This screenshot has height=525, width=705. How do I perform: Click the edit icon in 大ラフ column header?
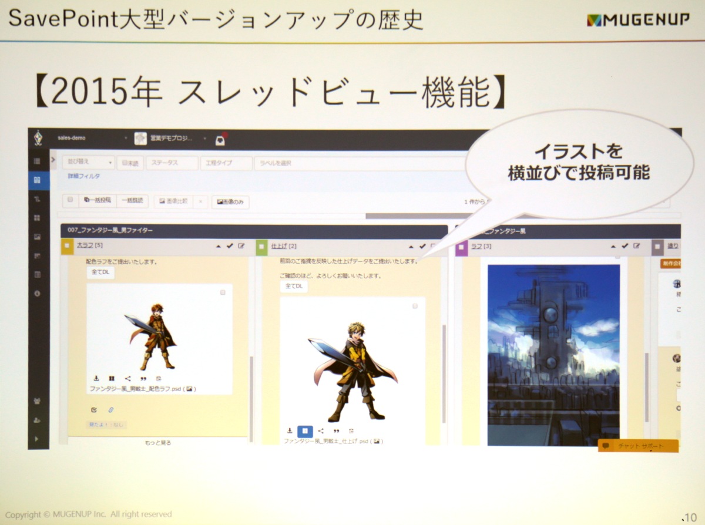(x=241, y=245)
